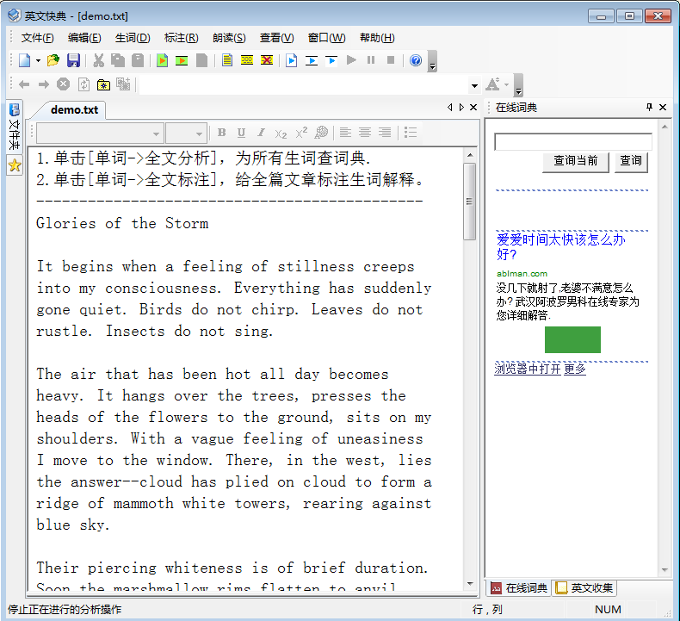Click the Open file folder icon
This screenshot has width=680, height=621.
coord(53,60)
